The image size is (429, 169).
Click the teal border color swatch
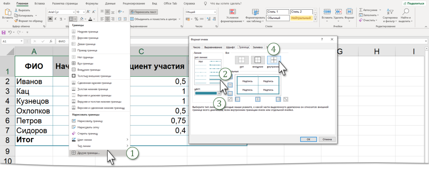pyautogui.click(x=206, y=93)
